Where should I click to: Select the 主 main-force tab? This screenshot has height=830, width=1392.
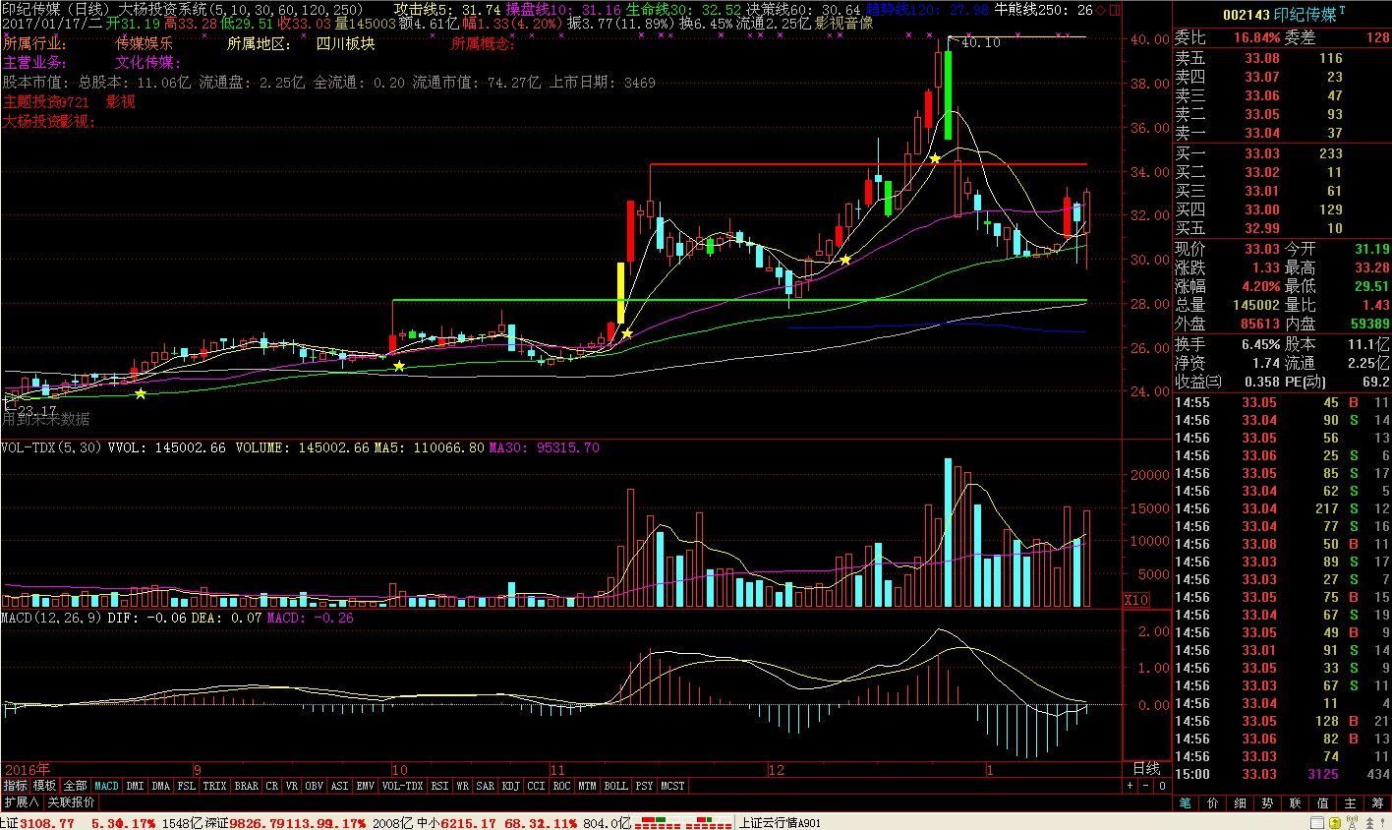(1351, 802)
